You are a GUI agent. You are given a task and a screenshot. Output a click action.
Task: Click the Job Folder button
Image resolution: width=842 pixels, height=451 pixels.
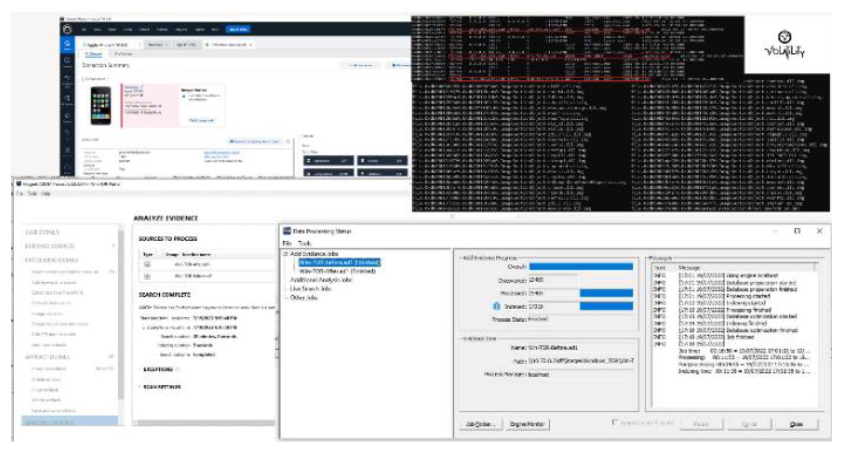(x=480, y=424)
